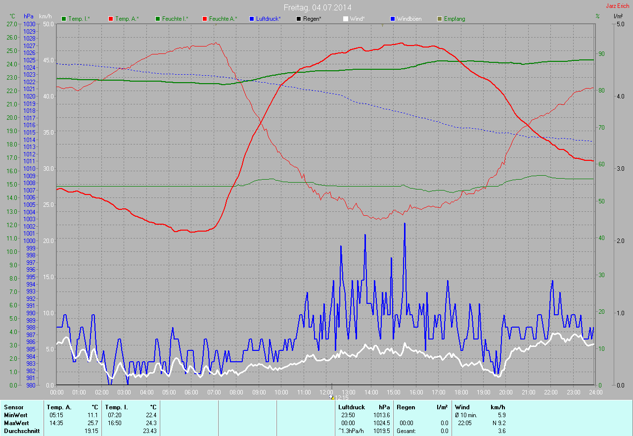Image resolution: width=633 pixels, height=436 pixels.
Task: Click the Wind column header in table
Action: click(462, 407)
